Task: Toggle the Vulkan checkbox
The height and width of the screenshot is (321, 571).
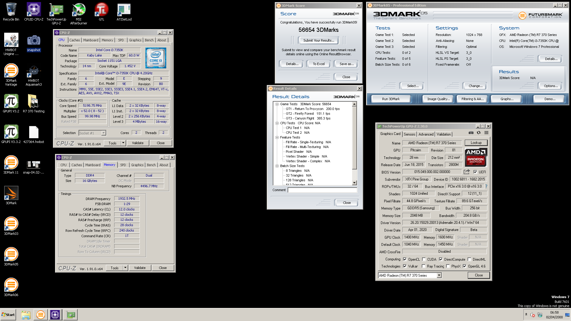Action: tap(405, 266)
